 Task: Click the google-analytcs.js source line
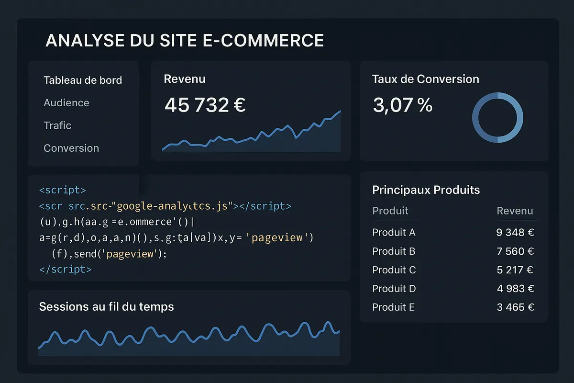tap(165, 206)
